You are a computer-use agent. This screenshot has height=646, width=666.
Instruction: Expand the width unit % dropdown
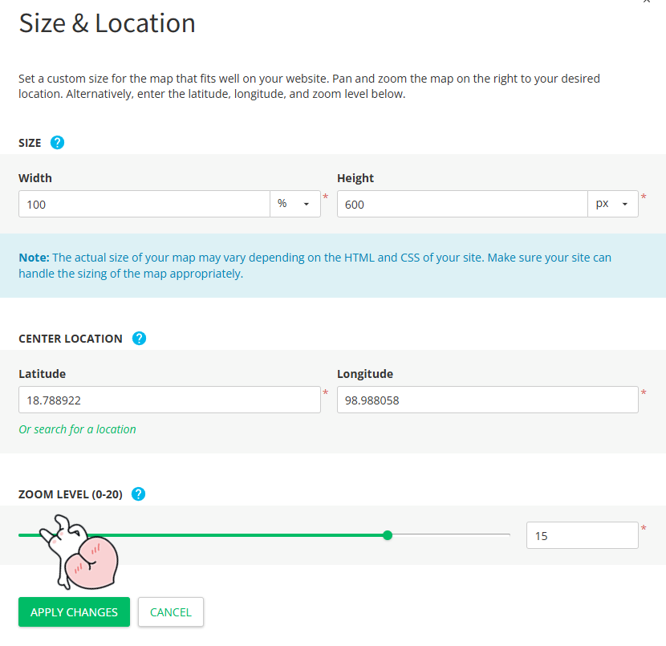tap(295, 204)
